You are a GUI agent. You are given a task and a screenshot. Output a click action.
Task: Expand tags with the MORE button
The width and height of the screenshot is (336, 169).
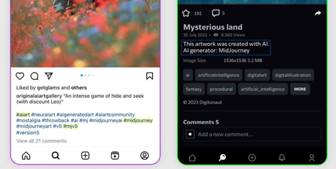[x=300, y=89]
